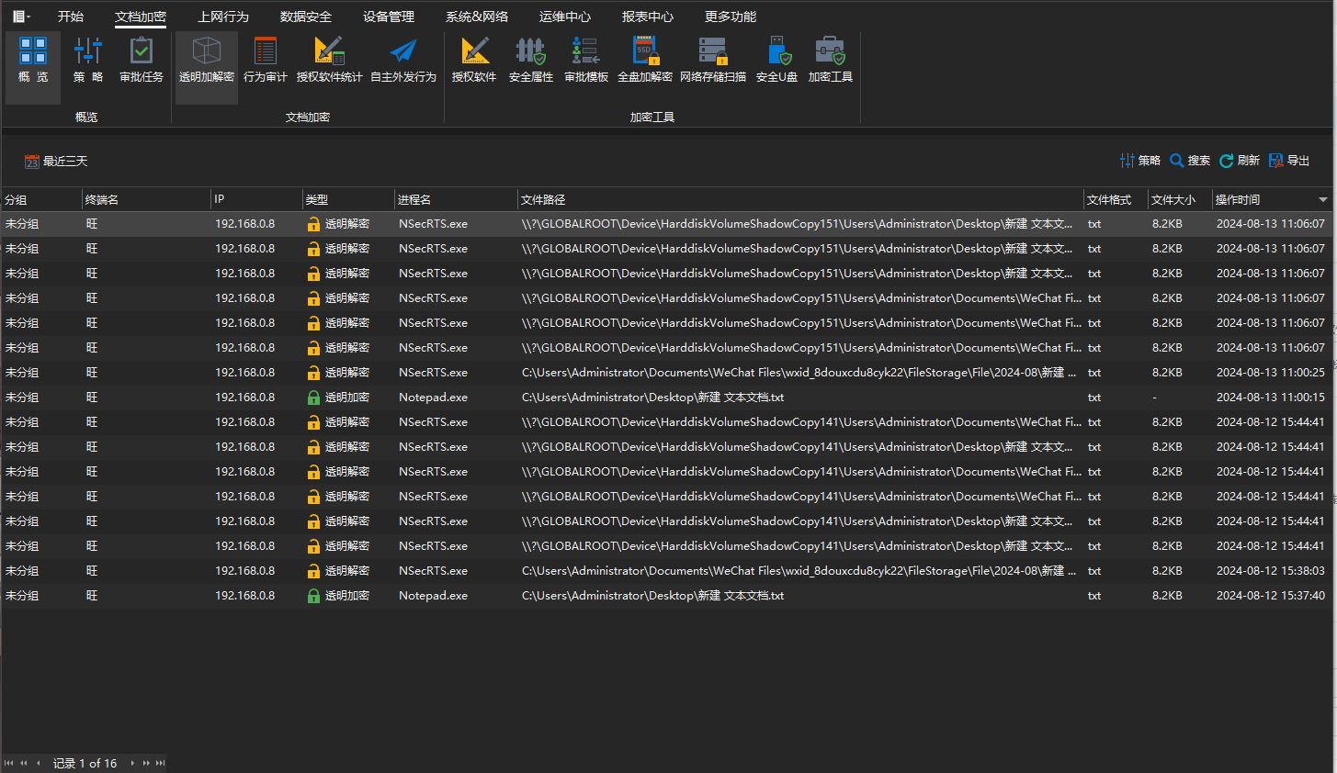The image size is (1337, 773).
Task: Click yellow lock in the 2024-08-13 11:00:25 row
Action: coord(313,373)
